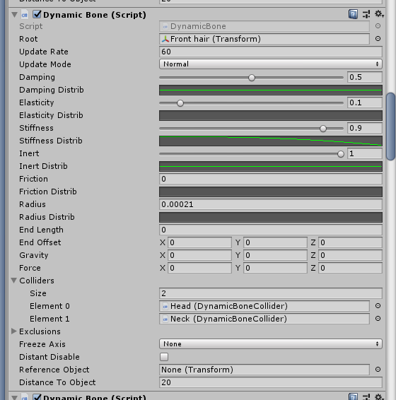
Task: Click the Stiffness slider handle
Action: click(x=323, y=129)
